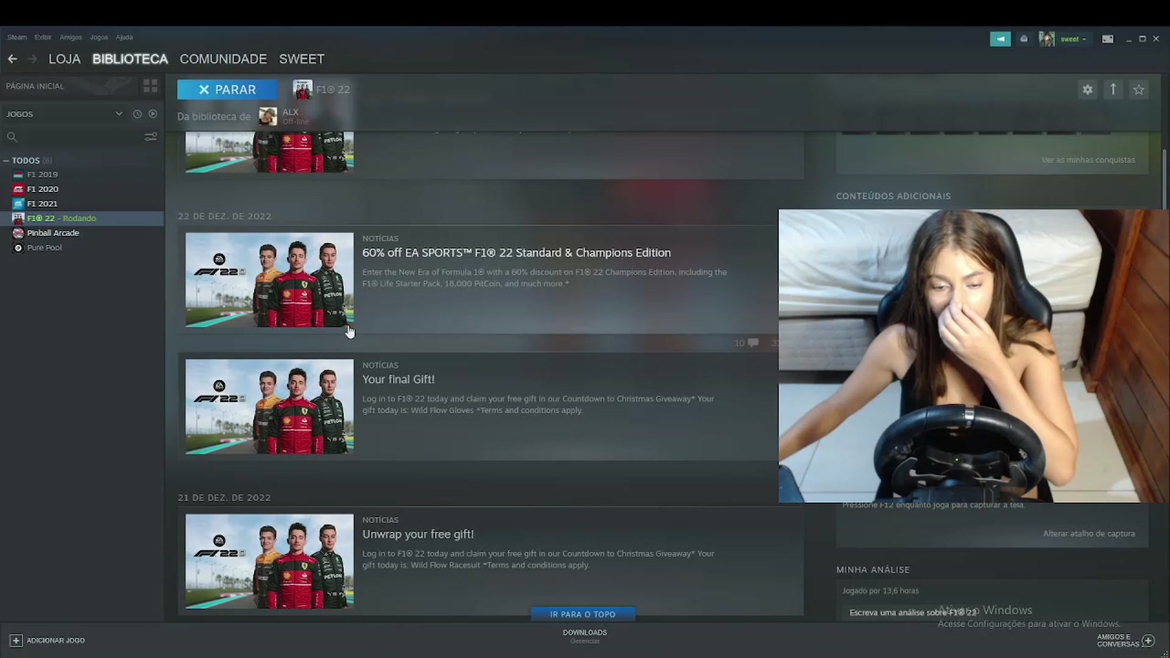The image size is (1170, 658).
Task: Open the Steam menu
Action: [17, 37]
